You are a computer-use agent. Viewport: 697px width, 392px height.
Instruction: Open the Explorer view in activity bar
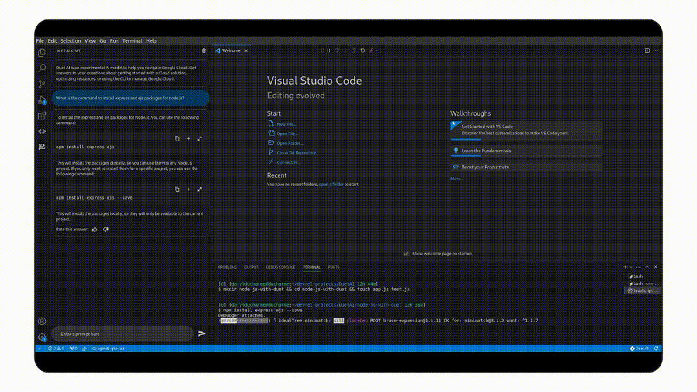pyautogui.click(x=42, y=53)
